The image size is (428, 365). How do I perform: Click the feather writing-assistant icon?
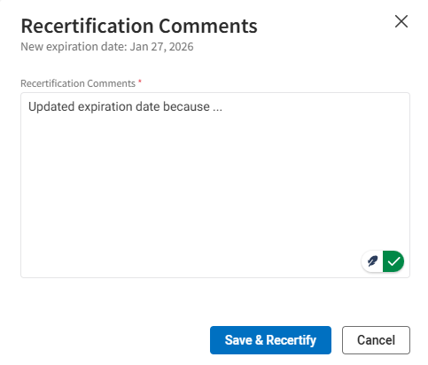point(372,261)
